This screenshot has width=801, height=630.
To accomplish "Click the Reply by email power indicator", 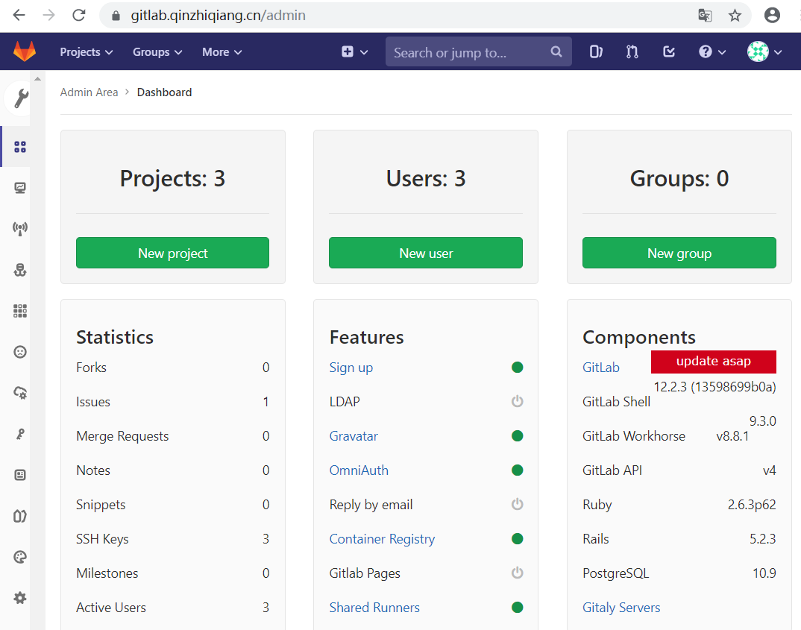I will click(x=517, y=505).
